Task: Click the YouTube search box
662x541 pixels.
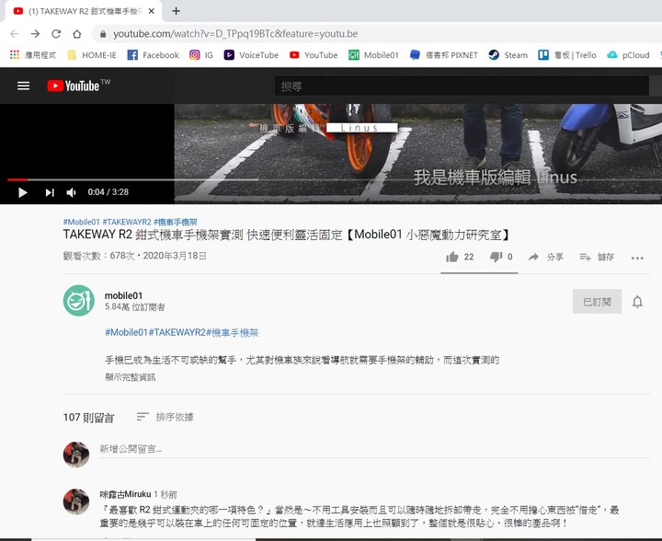Action: pos(462,86)
